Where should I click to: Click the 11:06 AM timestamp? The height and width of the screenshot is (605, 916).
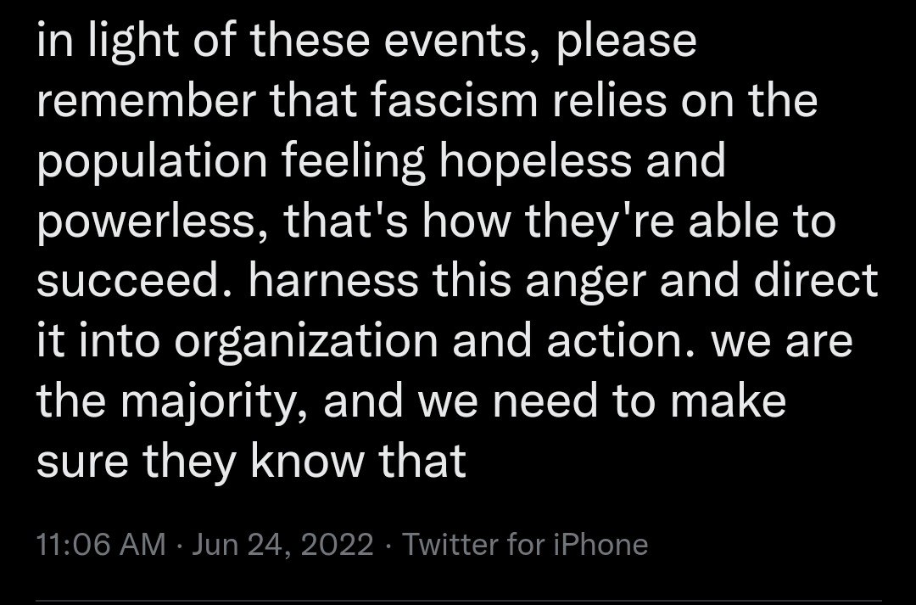101,545
